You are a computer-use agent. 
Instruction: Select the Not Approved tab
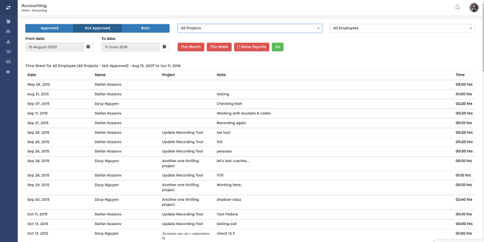click(x=97, y=28)
